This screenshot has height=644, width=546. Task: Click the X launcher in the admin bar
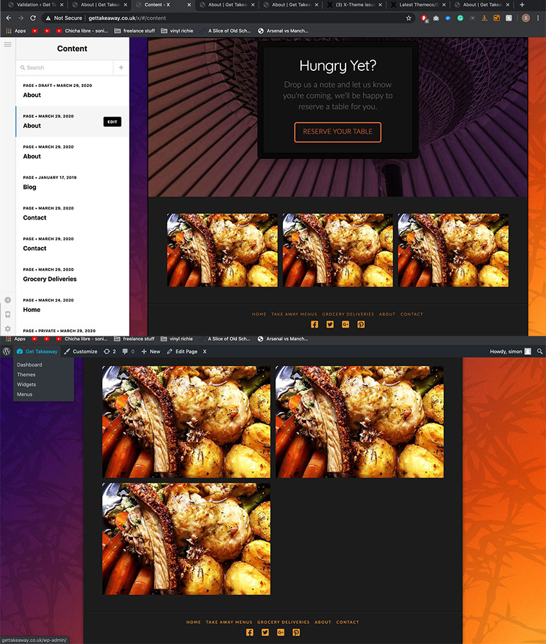pyautogui.click(x=204, y=352)
